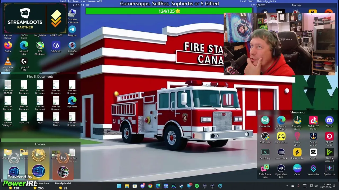Show hidden system tray icons
Viewport: 339px width, 190px height.
click(287, 186)
